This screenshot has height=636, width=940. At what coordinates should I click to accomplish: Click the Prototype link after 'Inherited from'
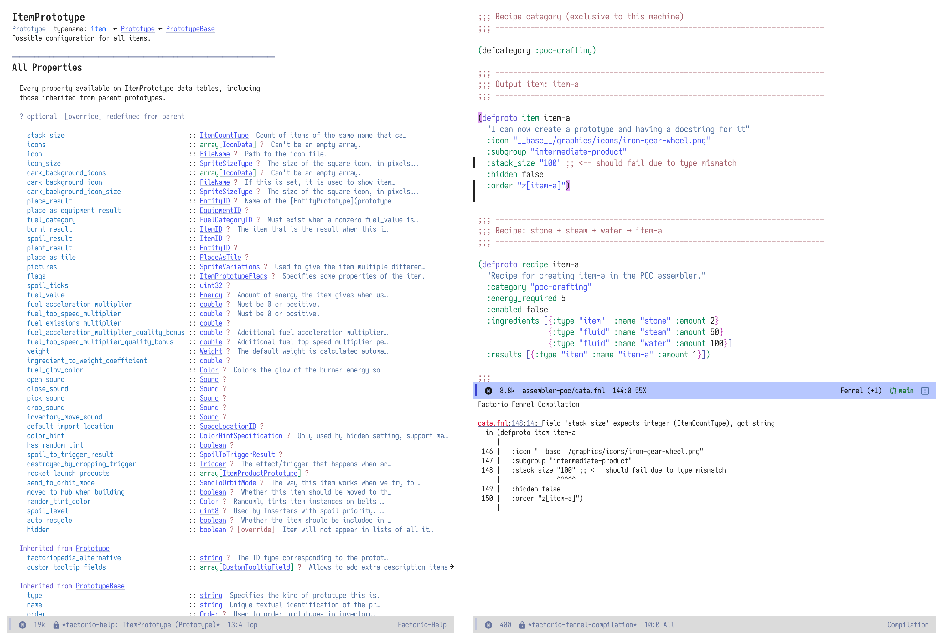93,548
